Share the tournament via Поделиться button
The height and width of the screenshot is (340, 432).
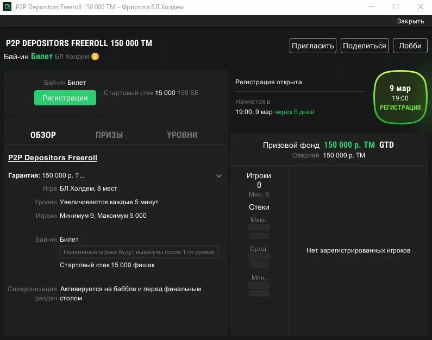pyautogui.click(x=365, y=46)
